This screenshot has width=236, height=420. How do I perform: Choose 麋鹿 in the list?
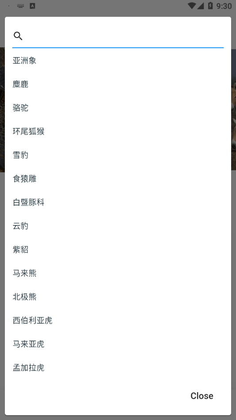[118, 84]
